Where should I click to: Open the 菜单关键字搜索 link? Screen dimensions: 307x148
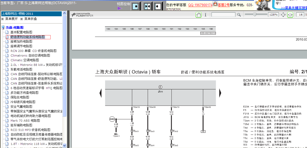(x=294, y=8)
